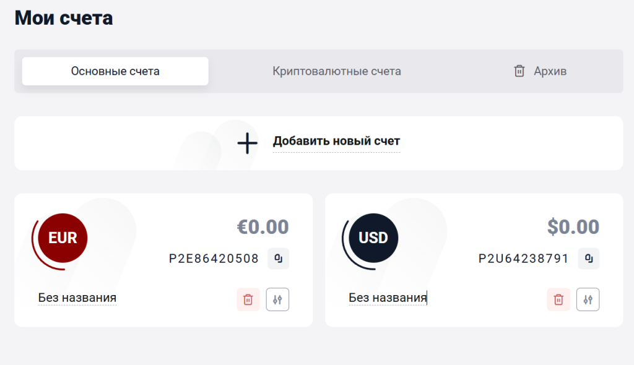Delete the EUR account with trash icon

click(248, 299)
